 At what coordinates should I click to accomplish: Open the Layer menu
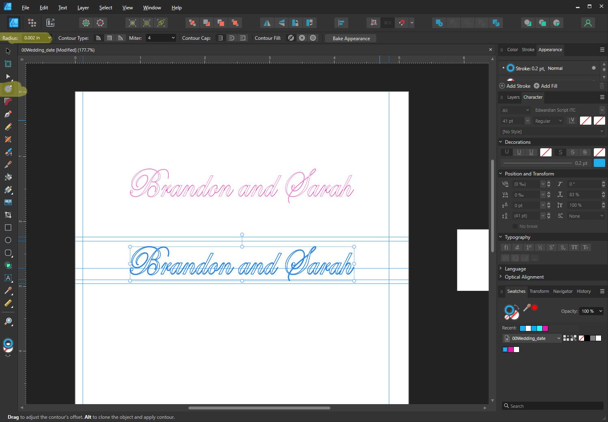[x=83, y=8]
